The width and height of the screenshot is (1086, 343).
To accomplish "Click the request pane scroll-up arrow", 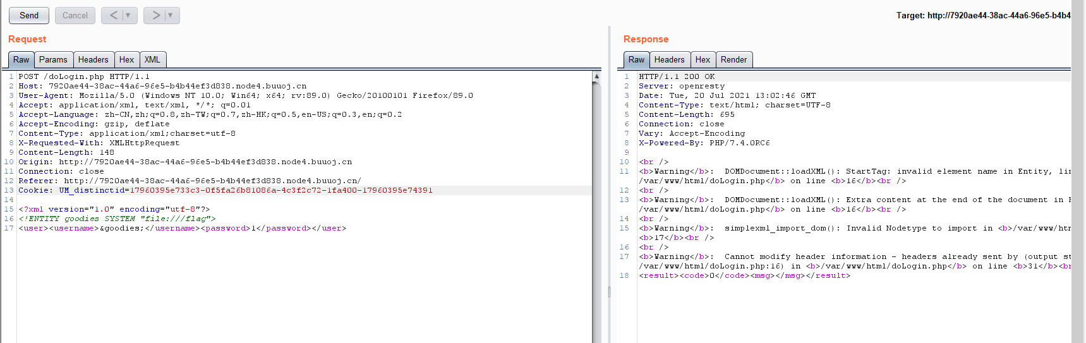I will 596,76.
